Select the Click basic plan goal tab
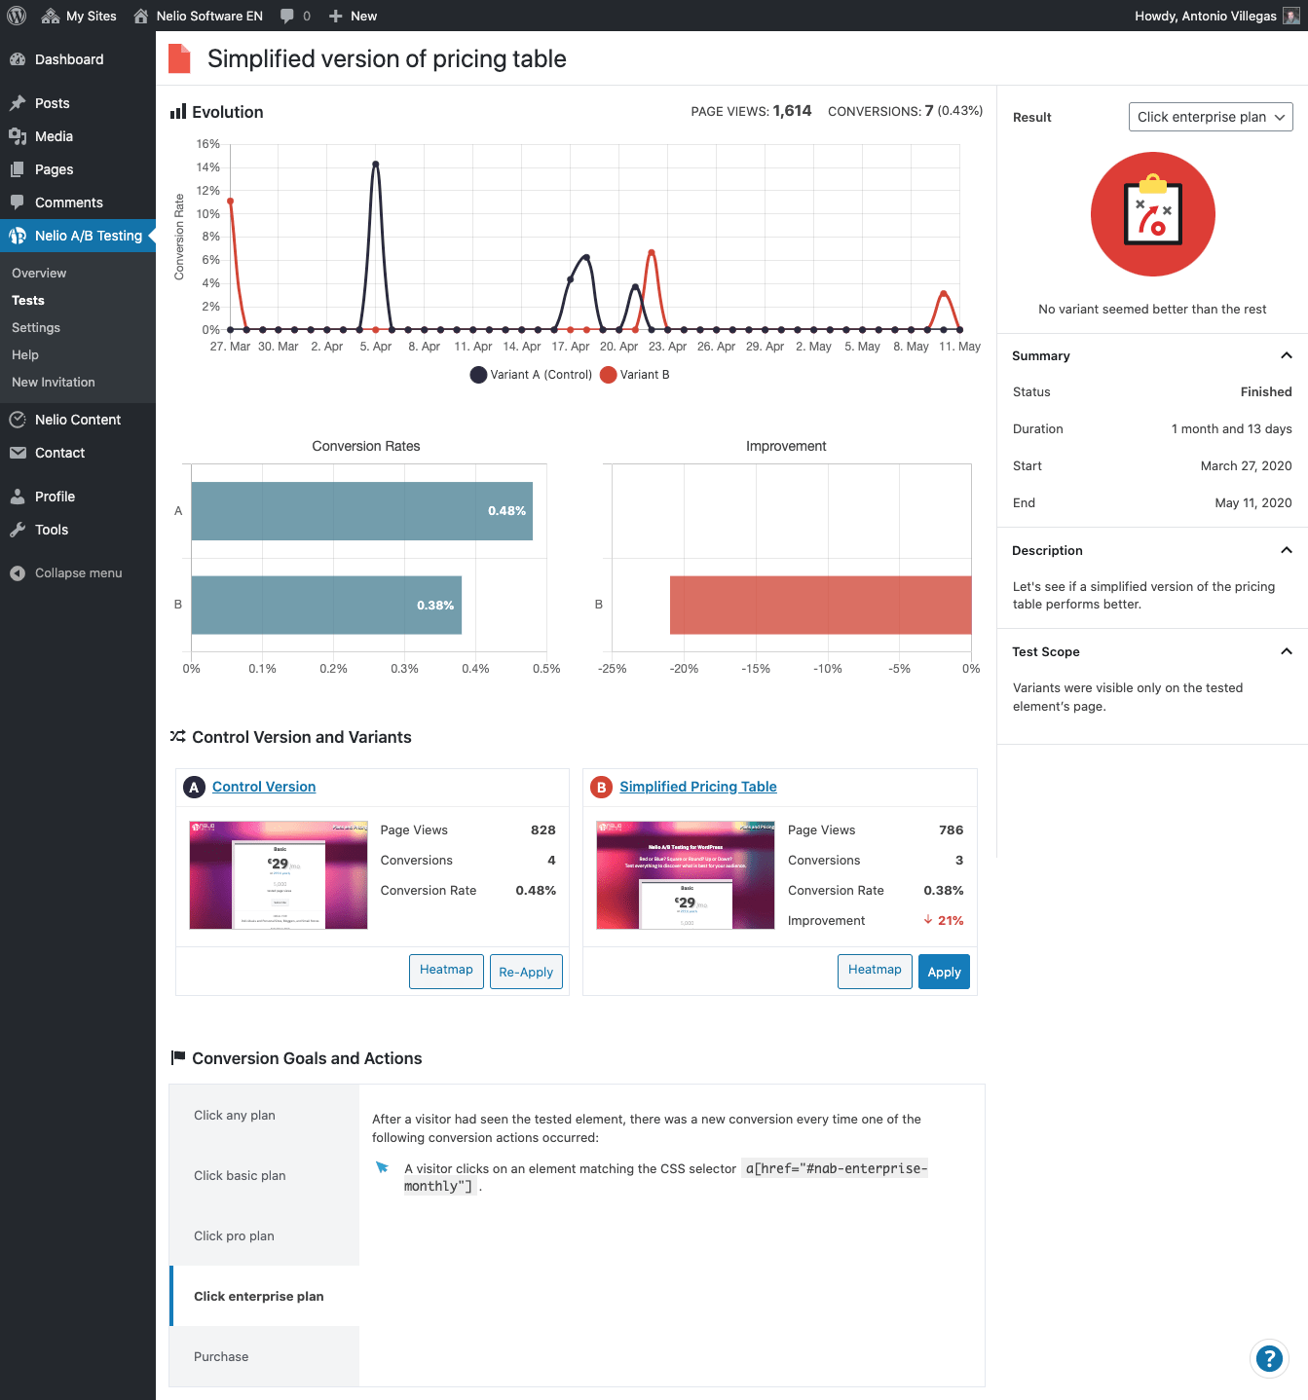The image size is (1308, 1400). pyautogui.click(x=265, y=1175)
